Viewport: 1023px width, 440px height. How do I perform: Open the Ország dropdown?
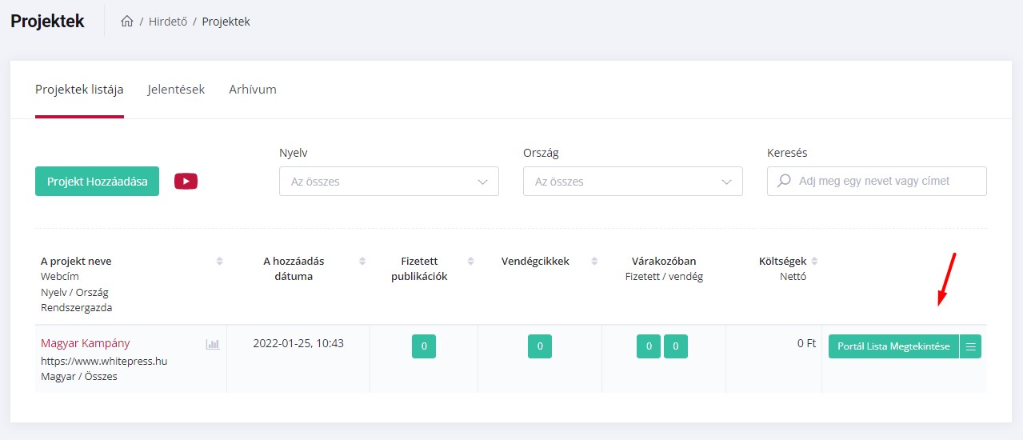click(633, 182)
